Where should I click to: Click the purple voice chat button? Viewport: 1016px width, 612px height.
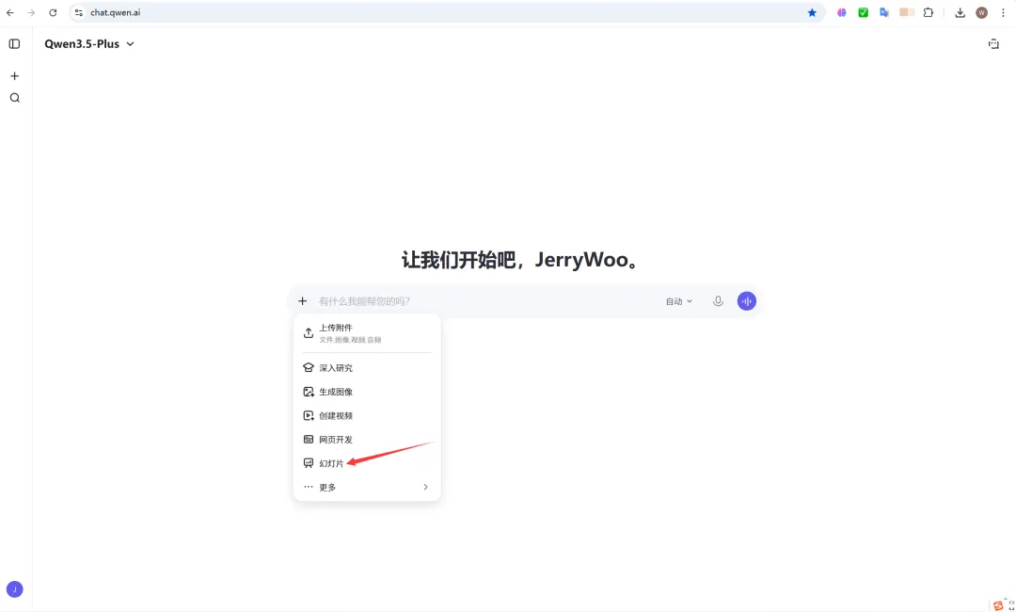point(746,300)
